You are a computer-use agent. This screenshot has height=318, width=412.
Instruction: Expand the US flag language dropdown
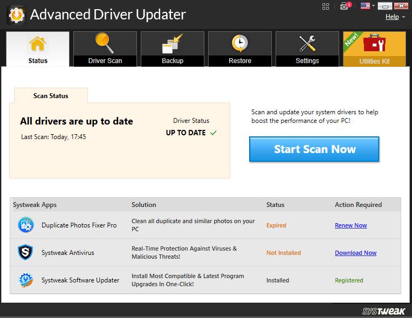click(368, 6)
